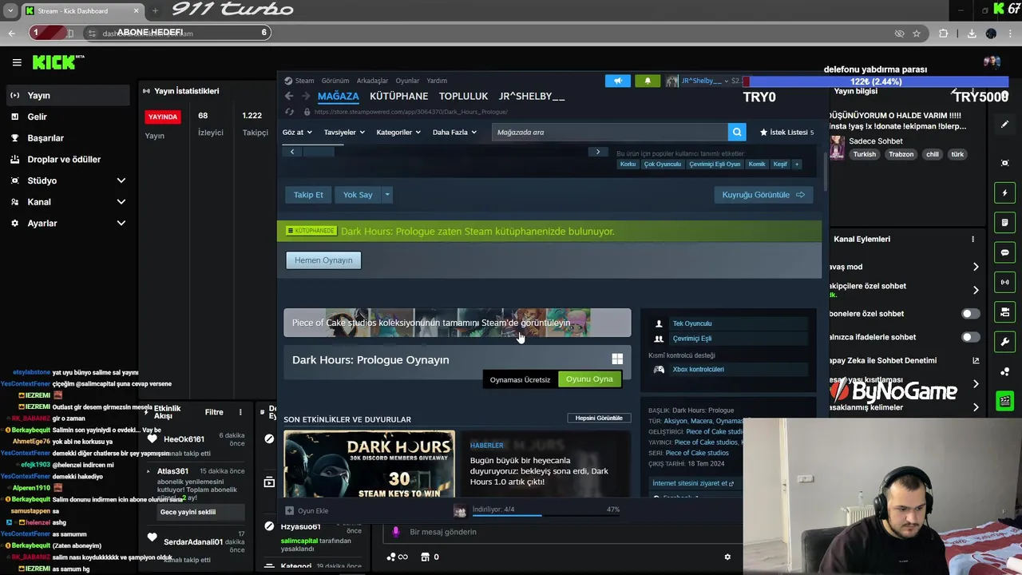1022x575 pixels.
Task: Expand the Göz at dropdown
Action: pyautogui.click(x=296, y=132)
